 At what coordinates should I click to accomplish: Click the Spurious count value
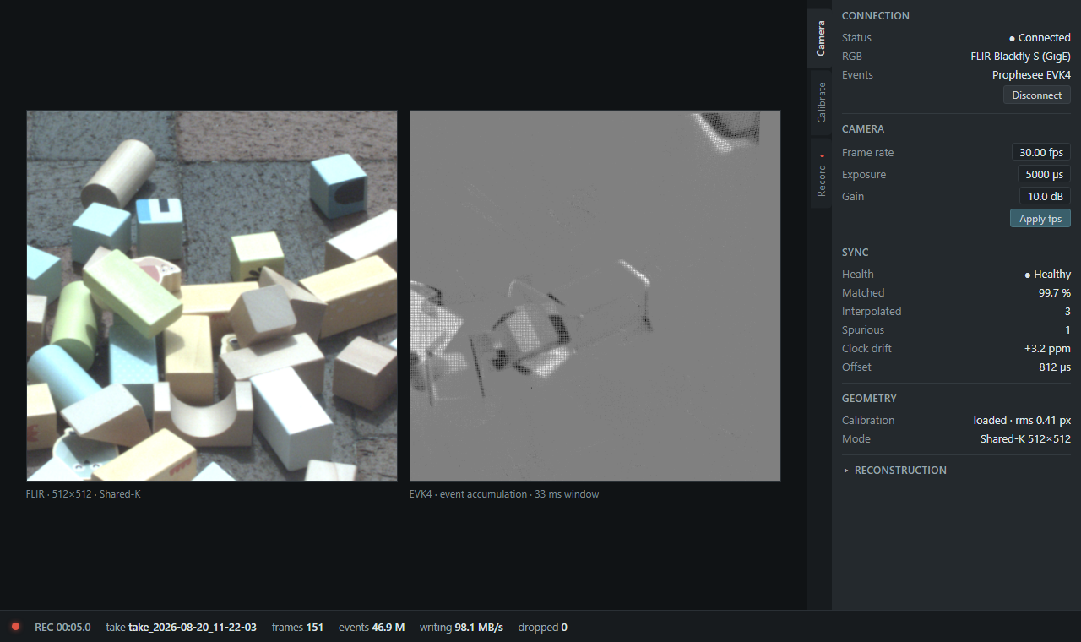click(1067, 330)
